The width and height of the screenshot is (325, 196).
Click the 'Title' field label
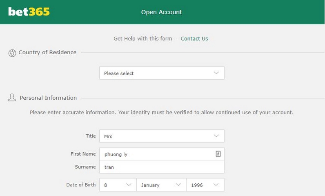click(x=91, y=136)
